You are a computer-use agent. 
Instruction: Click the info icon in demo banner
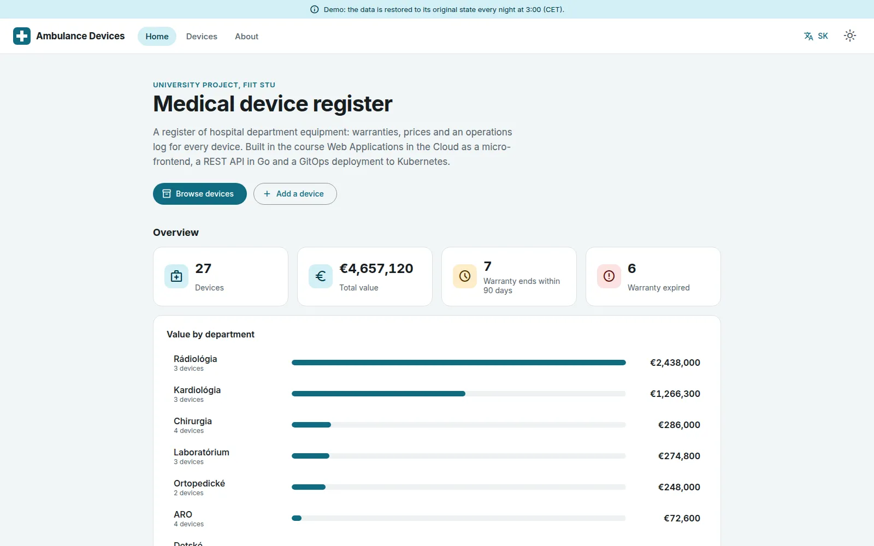pyautogui.click(x=314, y=9)
